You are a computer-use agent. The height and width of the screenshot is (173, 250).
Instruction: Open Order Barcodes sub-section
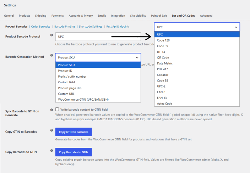click(x=40, y=27)
